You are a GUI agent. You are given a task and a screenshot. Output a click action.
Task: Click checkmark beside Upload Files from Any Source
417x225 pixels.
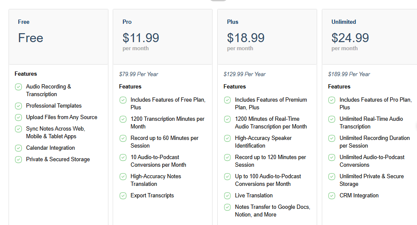(x=18, y=117)
